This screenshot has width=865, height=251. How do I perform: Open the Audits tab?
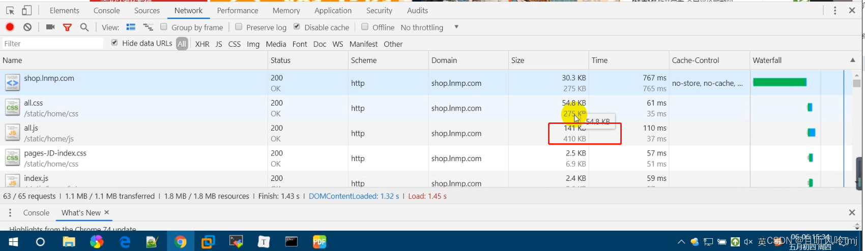pyautogui.click(x=417, y=10)
